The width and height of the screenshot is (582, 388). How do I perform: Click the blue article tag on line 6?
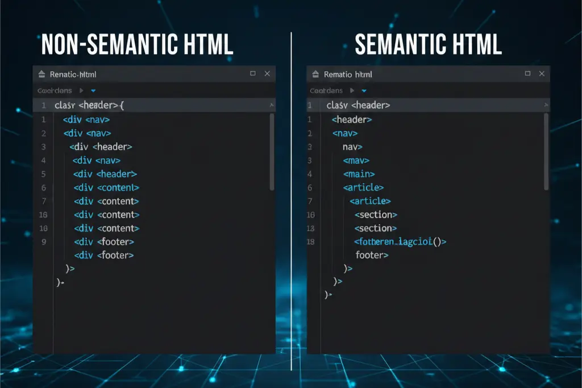363,187
